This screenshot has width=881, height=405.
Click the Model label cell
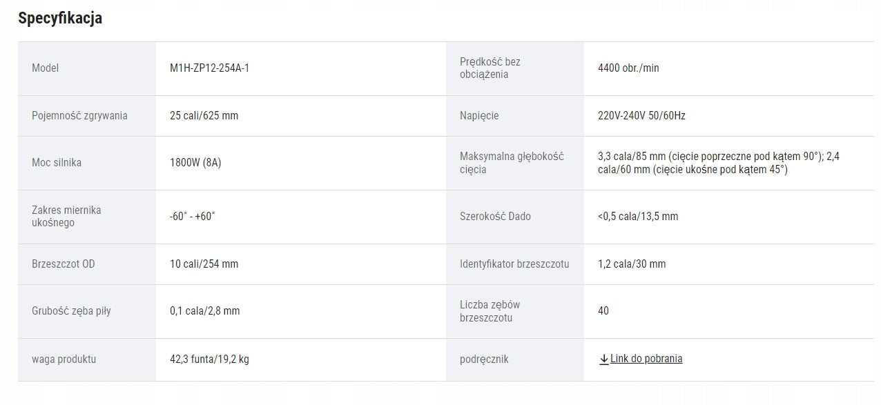tap(87, 68)
